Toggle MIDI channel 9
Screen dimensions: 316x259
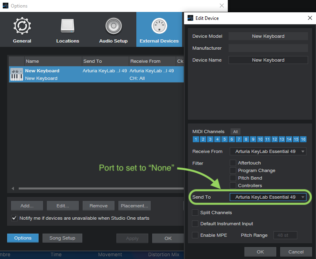tap(253, 139)
